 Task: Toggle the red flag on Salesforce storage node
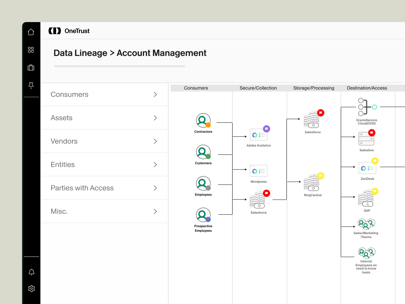(x=321, y=113)
